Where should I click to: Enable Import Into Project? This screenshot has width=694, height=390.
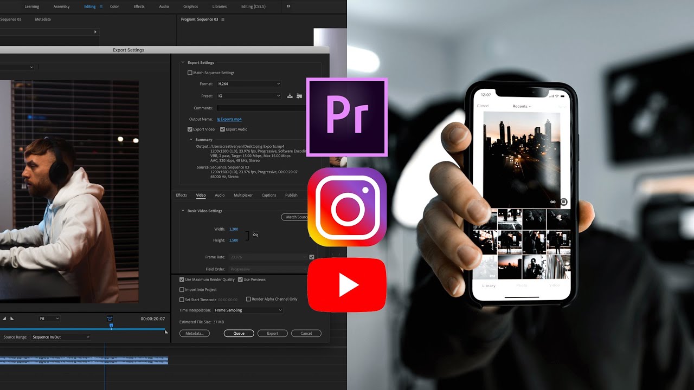tap(182, 290)
